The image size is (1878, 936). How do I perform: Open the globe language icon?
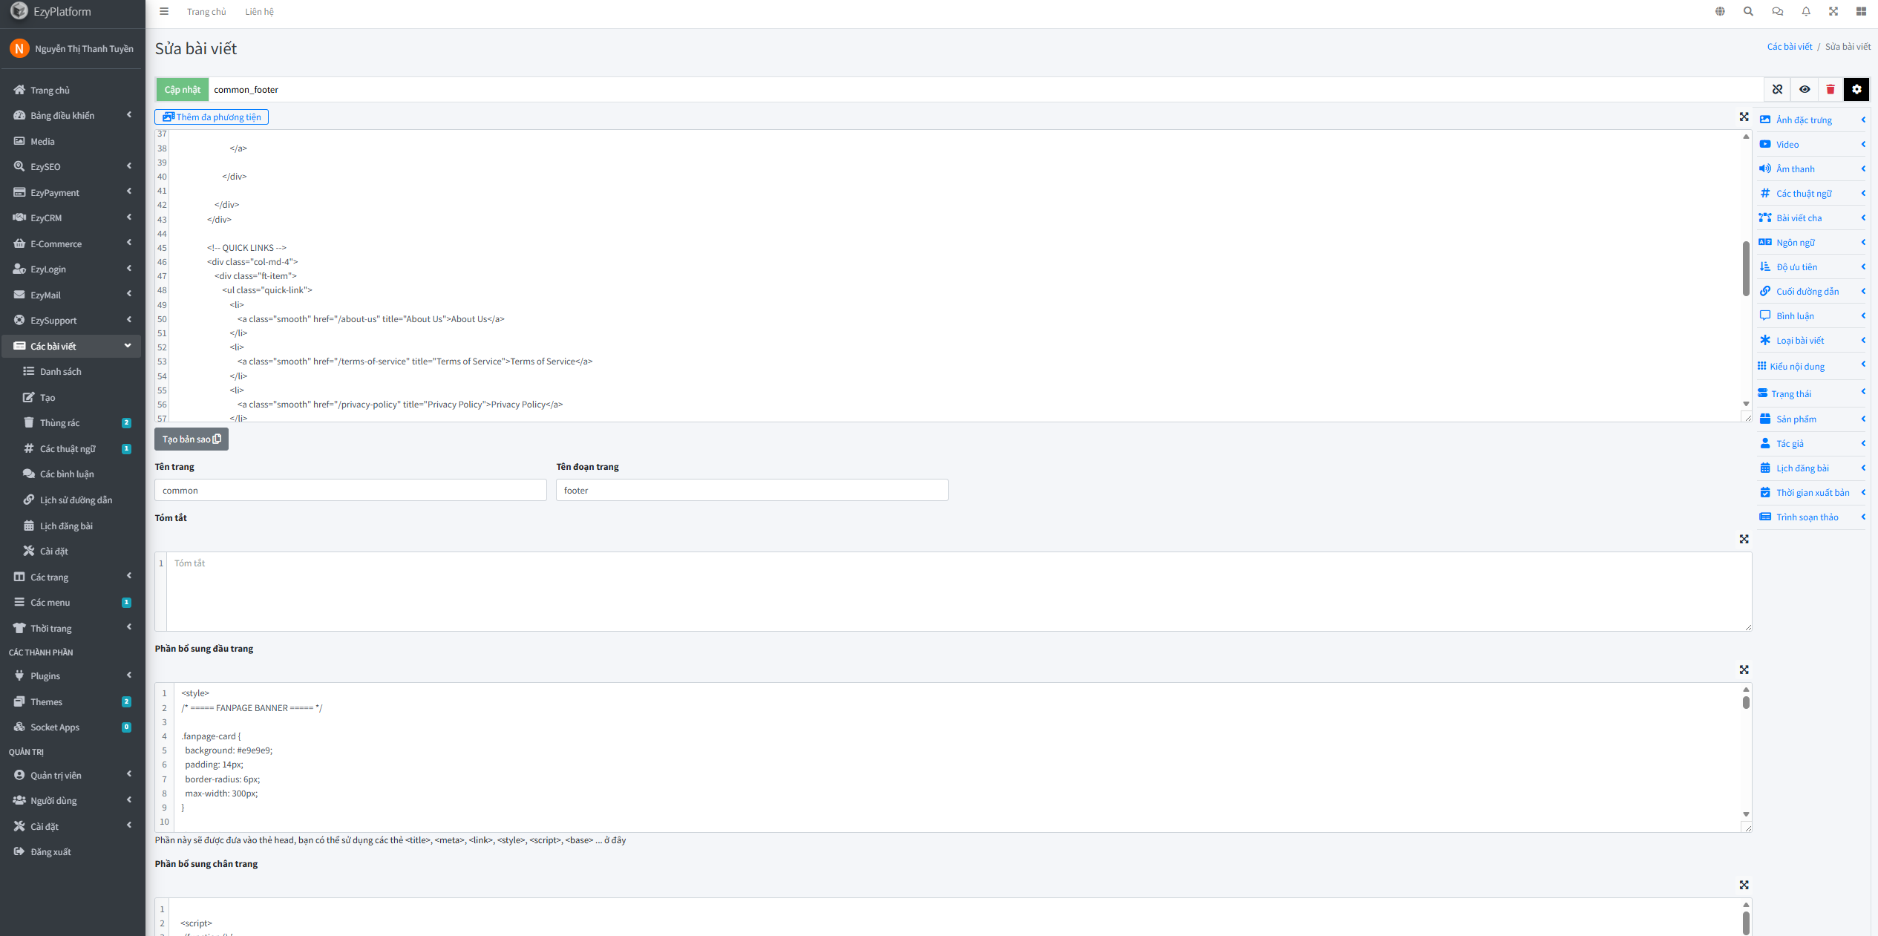coord(1720,11)
